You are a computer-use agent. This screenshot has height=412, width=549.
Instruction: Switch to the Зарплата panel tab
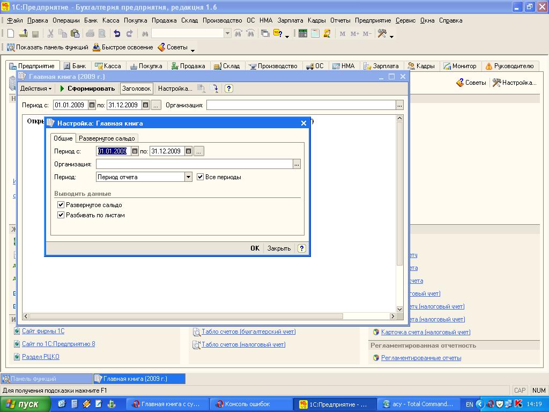coord(381,66)
